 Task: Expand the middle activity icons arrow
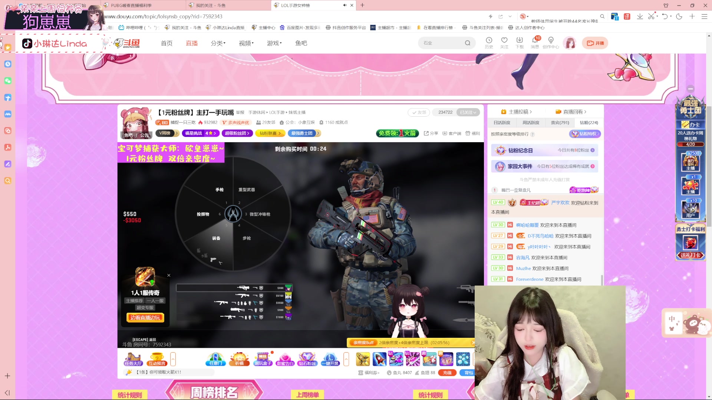click(x=346, y=359)
